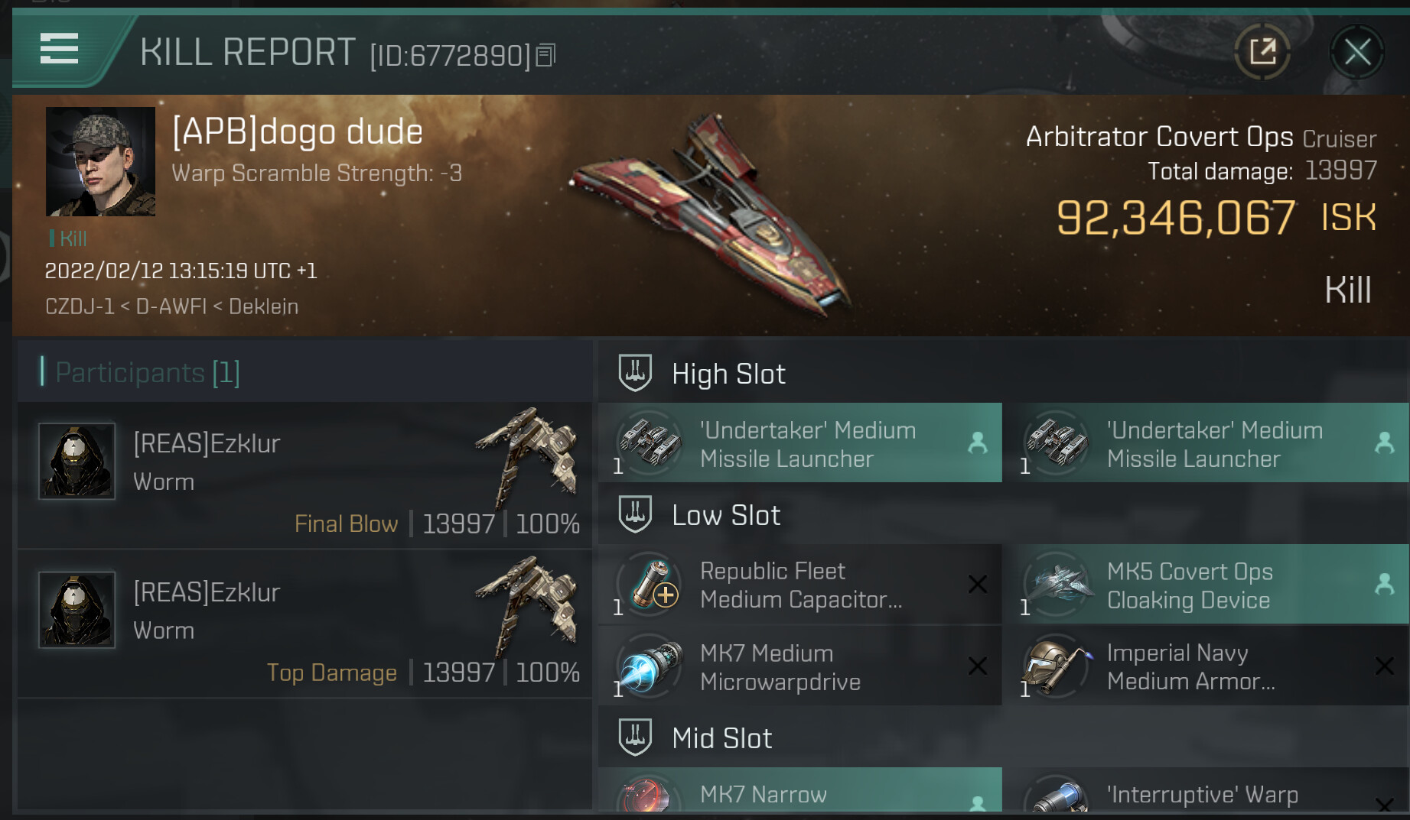Click the Low Slot section header

(x=725, y=515)
